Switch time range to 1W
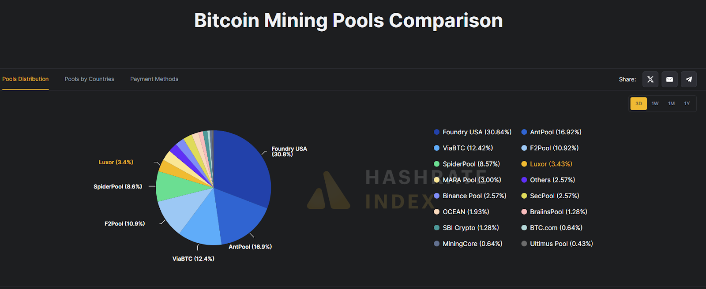 [x=655, y=104]
